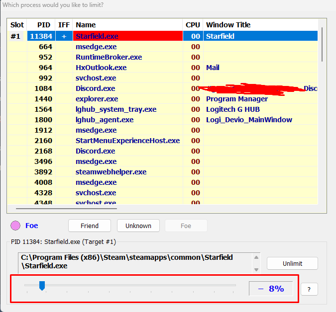
Task: Mark the process as Unknown
Action: click(138, 226)
